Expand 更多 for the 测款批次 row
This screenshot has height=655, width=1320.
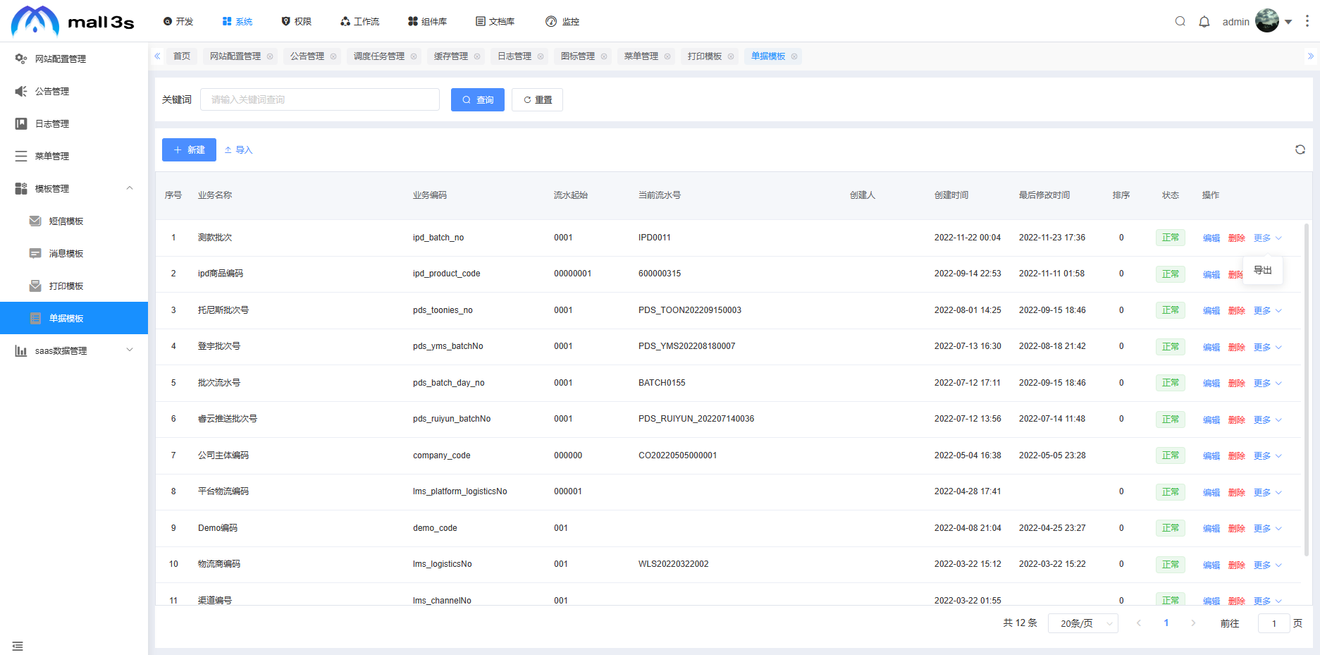(x=1267, y=238)
